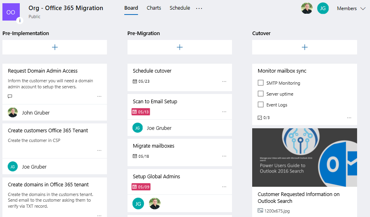The height and width of the screenshot is (217, 370).
Task: Click the 1200x675.jpg attachment image icon
Action: [x=260, y=211]
